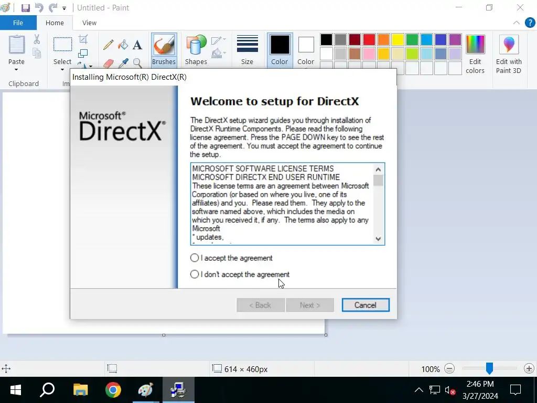
Task: Open Google Chrome from the taskbar
Action: tap(113, 390)
